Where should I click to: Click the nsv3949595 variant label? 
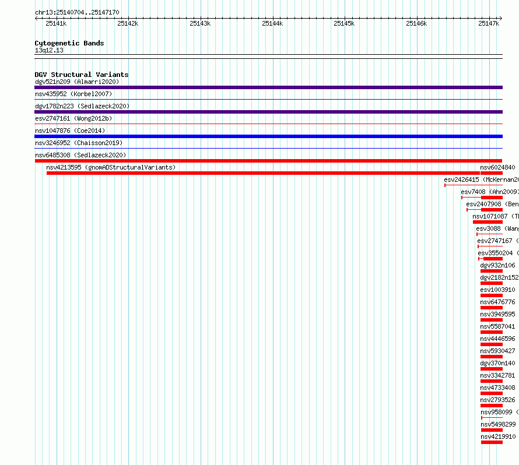click(497, 314)
